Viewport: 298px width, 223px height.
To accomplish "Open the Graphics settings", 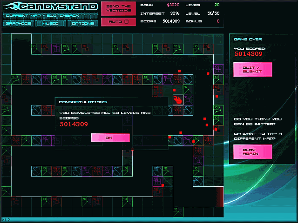I will [18, 23].
